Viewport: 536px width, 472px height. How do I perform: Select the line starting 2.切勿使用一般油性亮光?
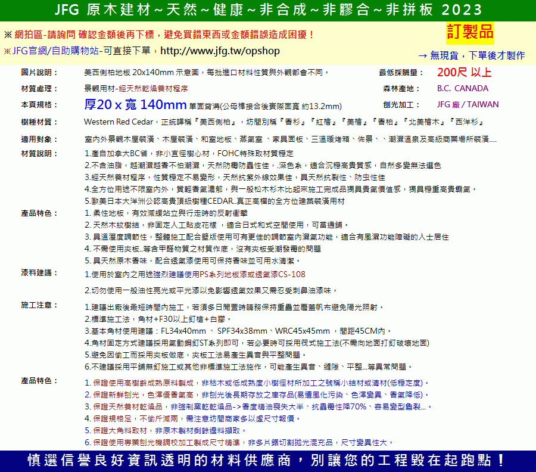(x=211, y=290)
